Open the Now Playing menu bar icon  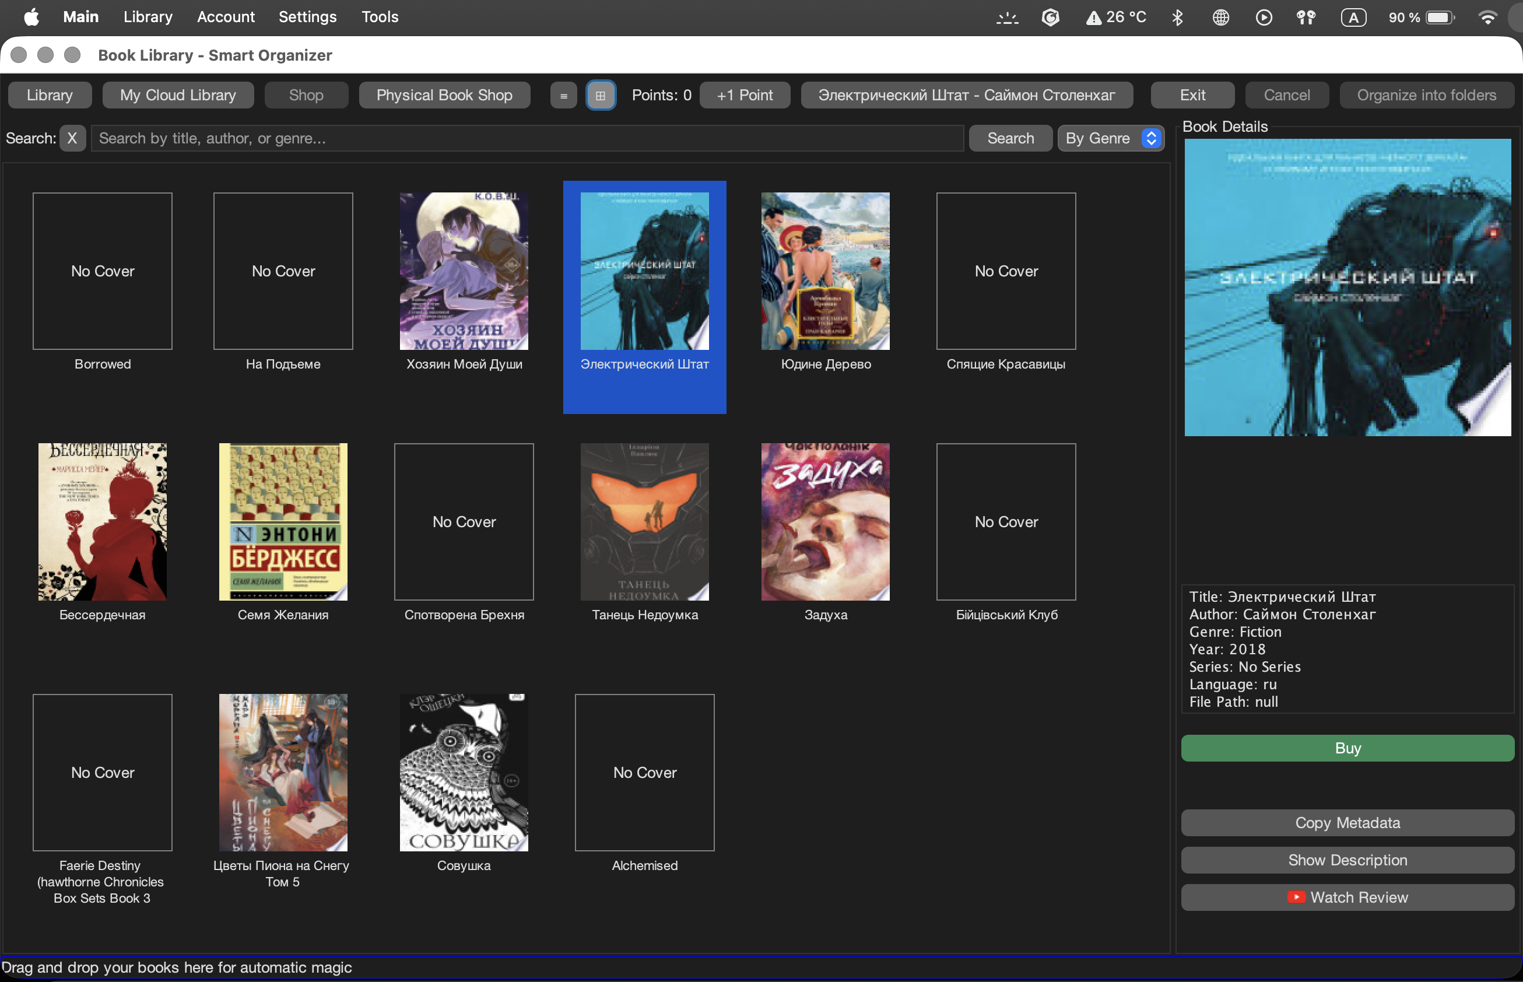(x=1264, y=17)
